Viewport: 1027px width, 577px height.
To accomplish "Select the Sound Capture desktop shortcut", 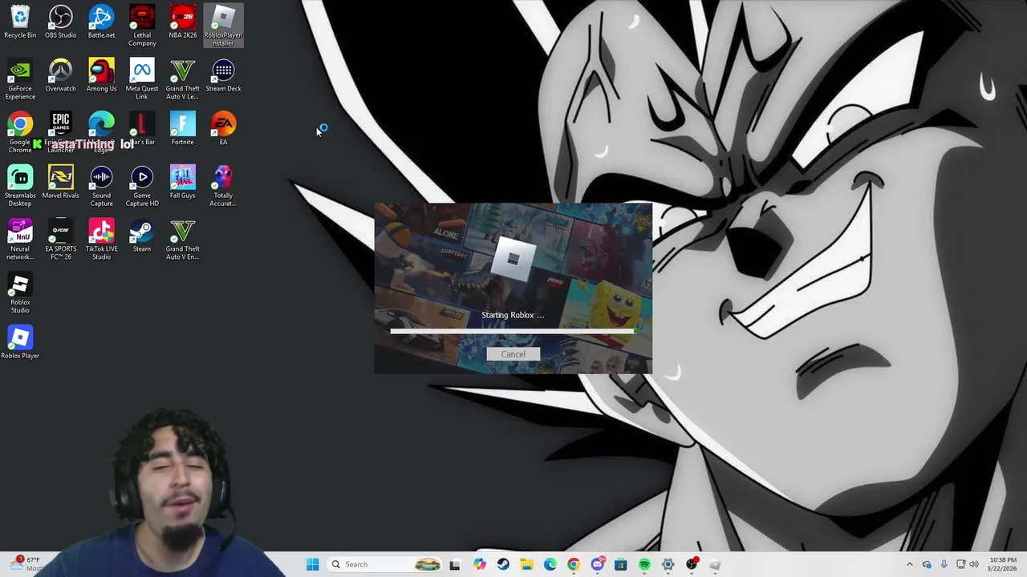I will click(101, 186).
